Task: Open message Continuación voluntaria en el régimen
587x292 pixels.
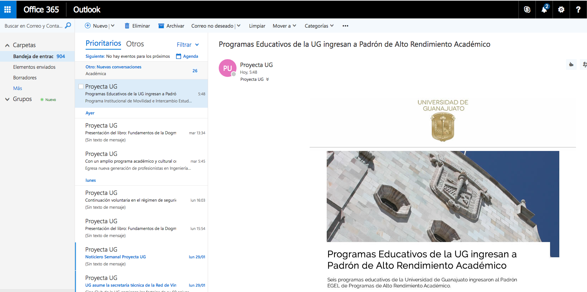Action: [x=141, y=200]
